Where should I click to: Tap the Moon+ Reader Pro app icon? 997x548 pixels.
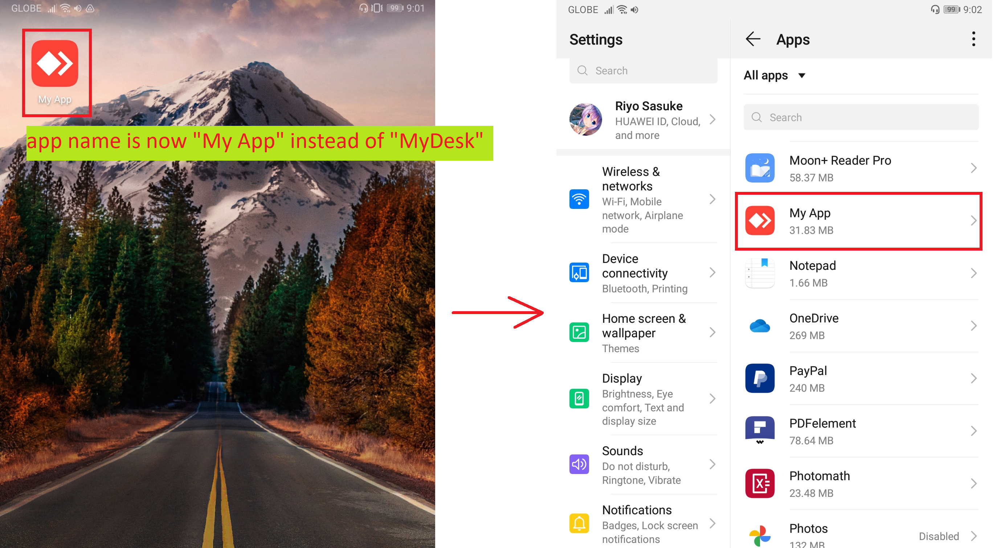click(x=759, y=168)
